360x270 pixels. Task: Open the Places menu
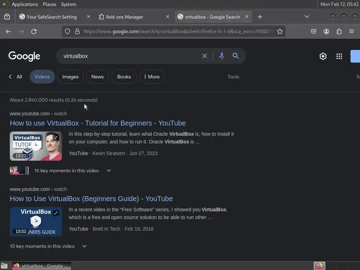[x=50, y=4]
